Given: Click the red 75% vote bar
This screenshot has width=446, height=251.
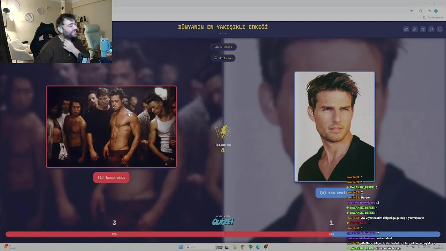Looking at the screenshot, I should (x=114, y=235).
